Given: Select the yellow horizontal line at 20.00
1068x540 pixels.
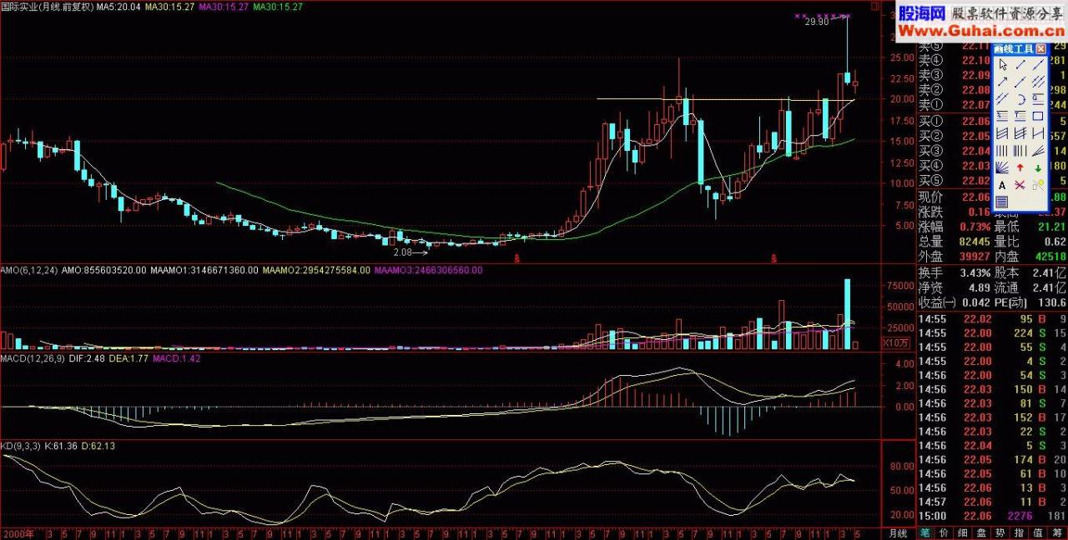Looking at the screenshot, I should pyautogui.click(x=724, y=99).
